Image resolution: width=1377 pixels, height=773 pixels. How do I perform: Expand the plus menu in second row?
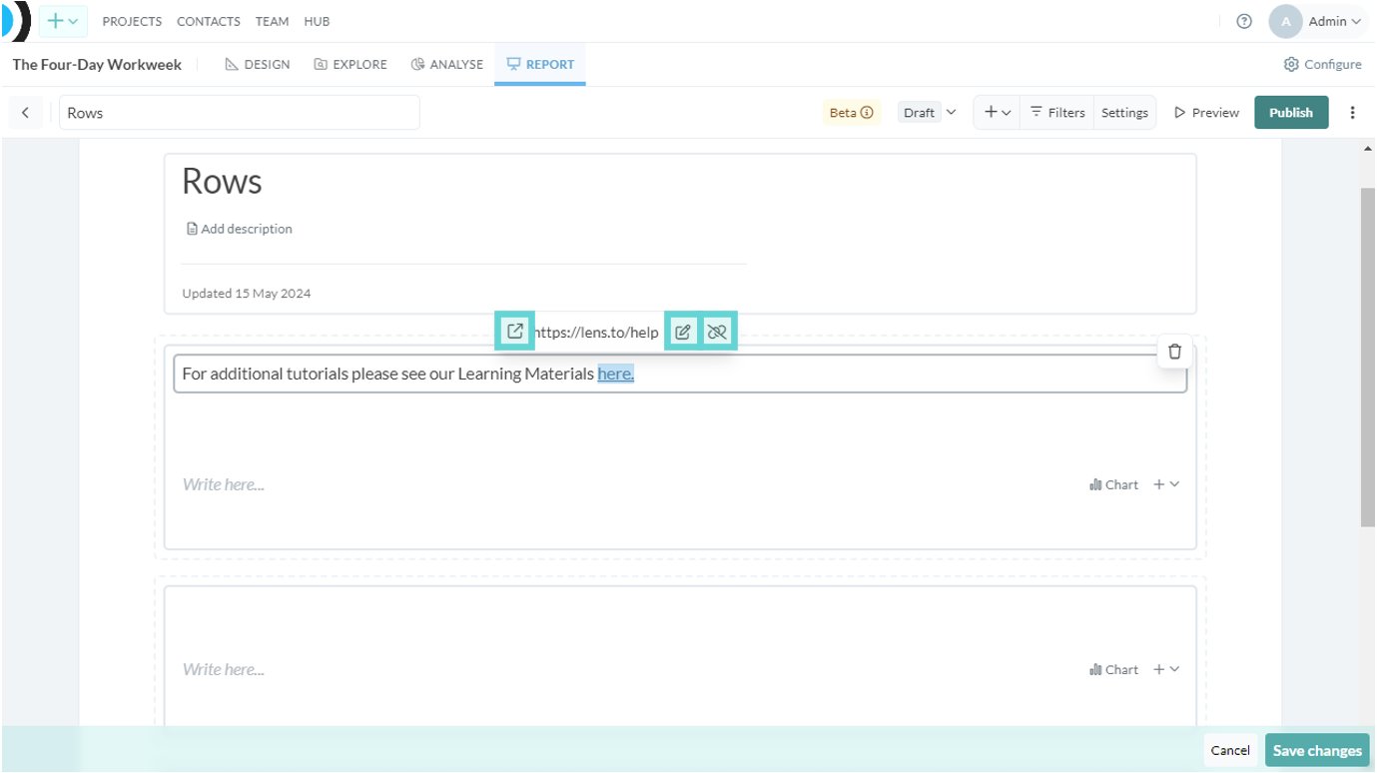(1166, 670)
